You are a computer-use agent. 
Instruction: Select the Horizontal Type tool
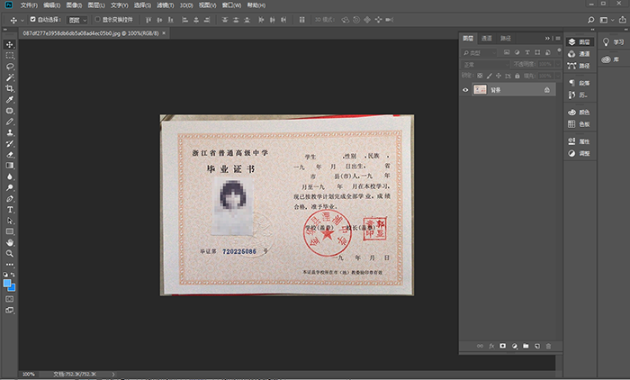coord(10,210)
